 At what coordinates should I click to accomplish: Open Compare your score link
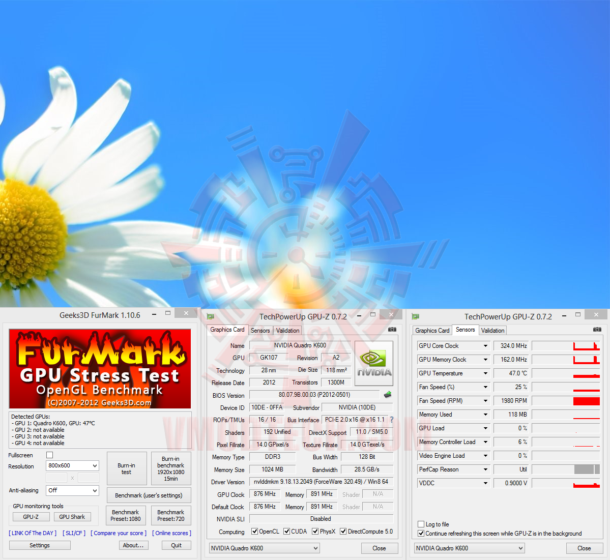(119, 533)
